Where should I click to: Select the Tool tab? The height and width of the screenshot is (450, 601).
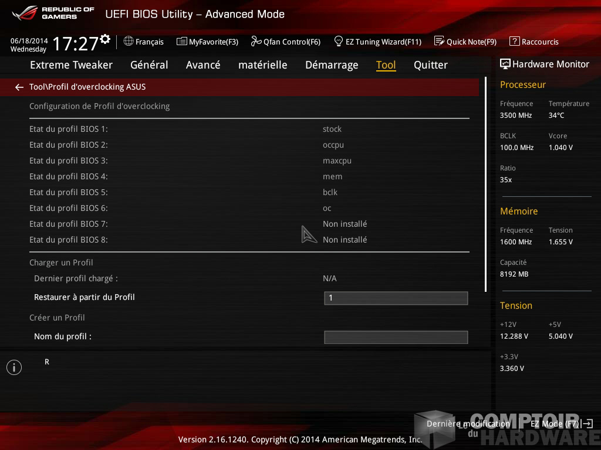tap(386, 65)
